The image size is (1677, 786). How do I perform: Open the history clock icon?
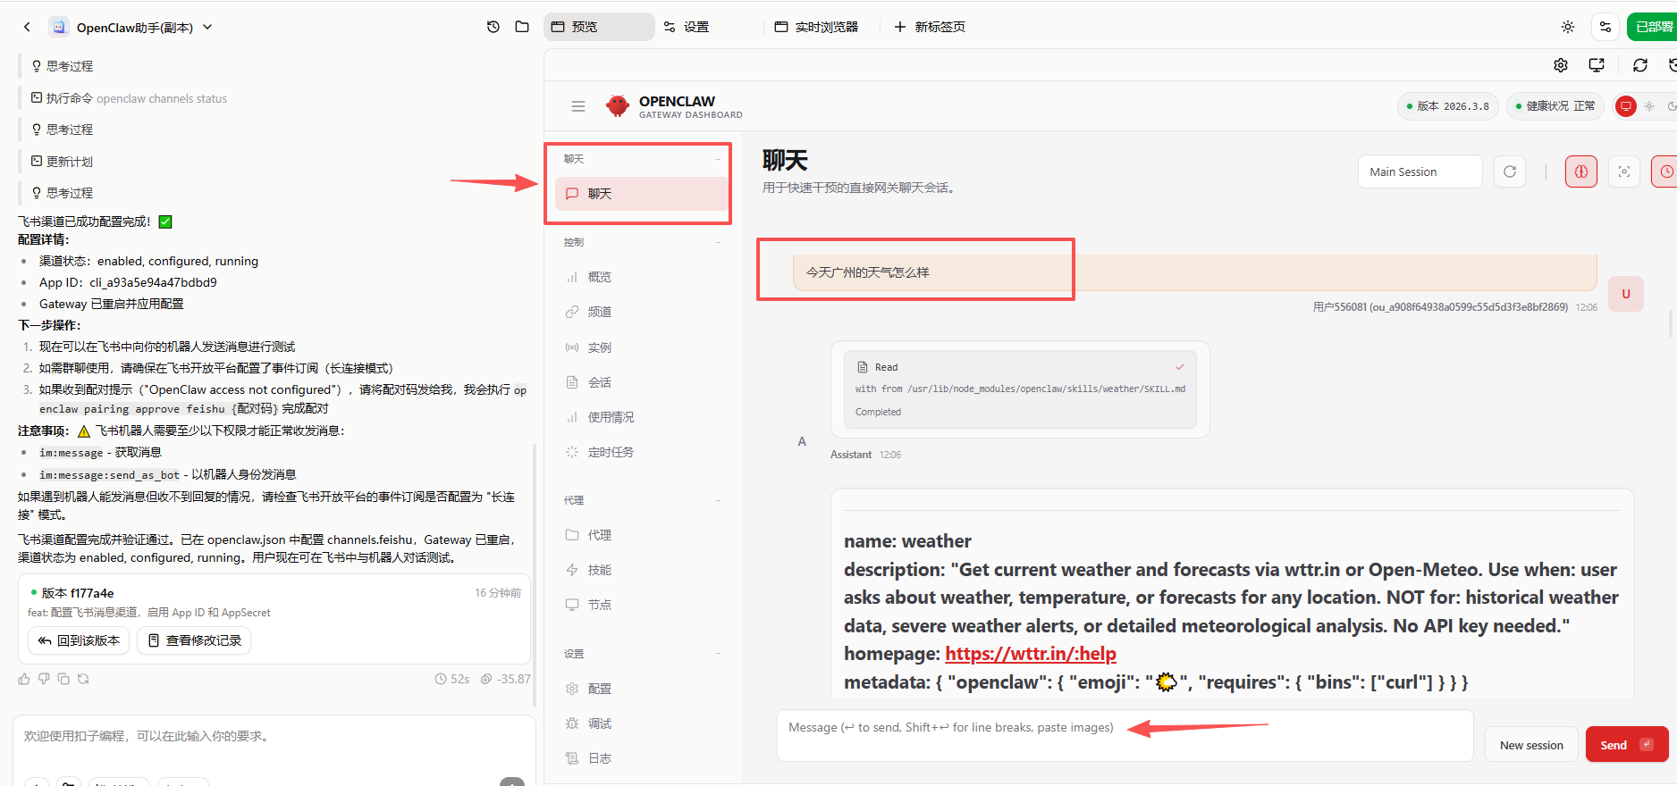click(x=493, y=27)
